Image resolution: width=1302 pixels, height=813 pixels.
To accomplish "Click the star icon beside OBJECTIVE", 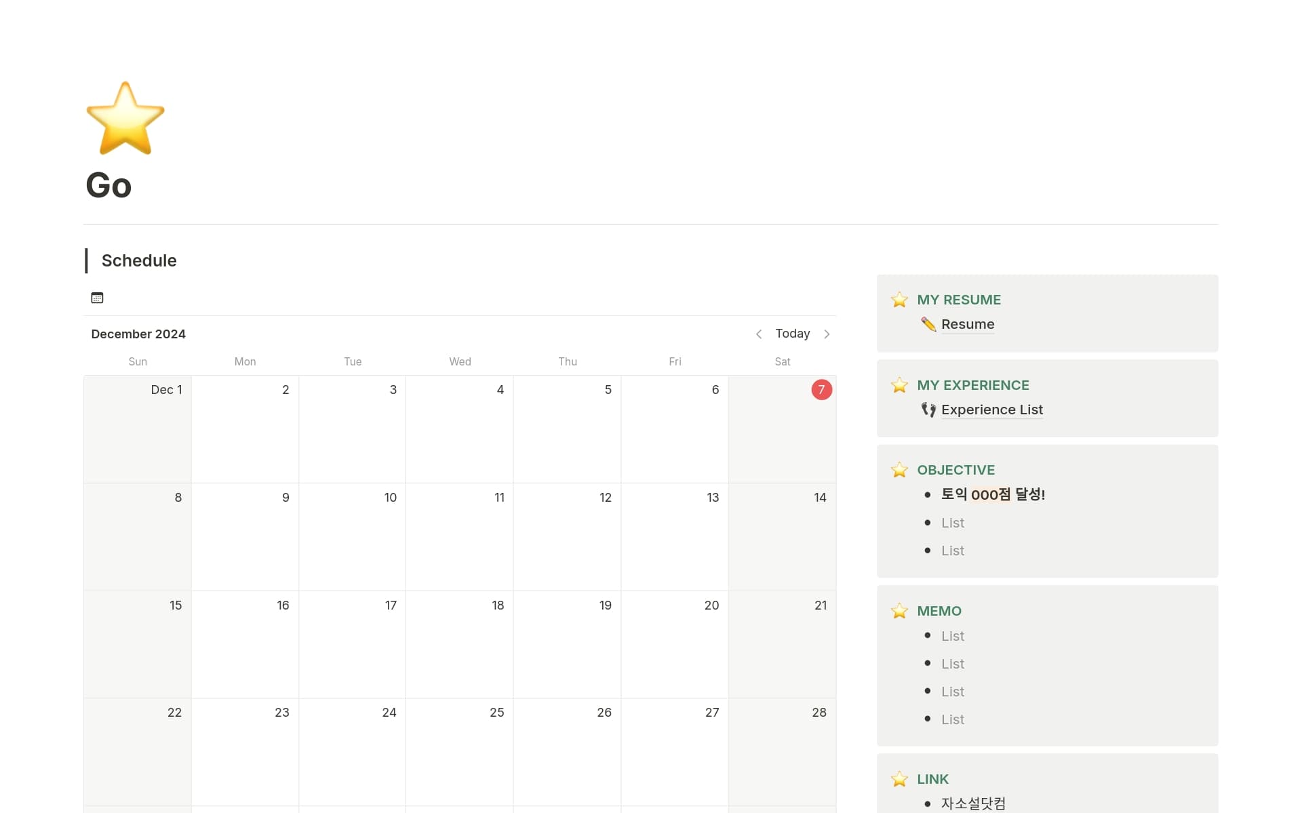I will pos(899,470).
